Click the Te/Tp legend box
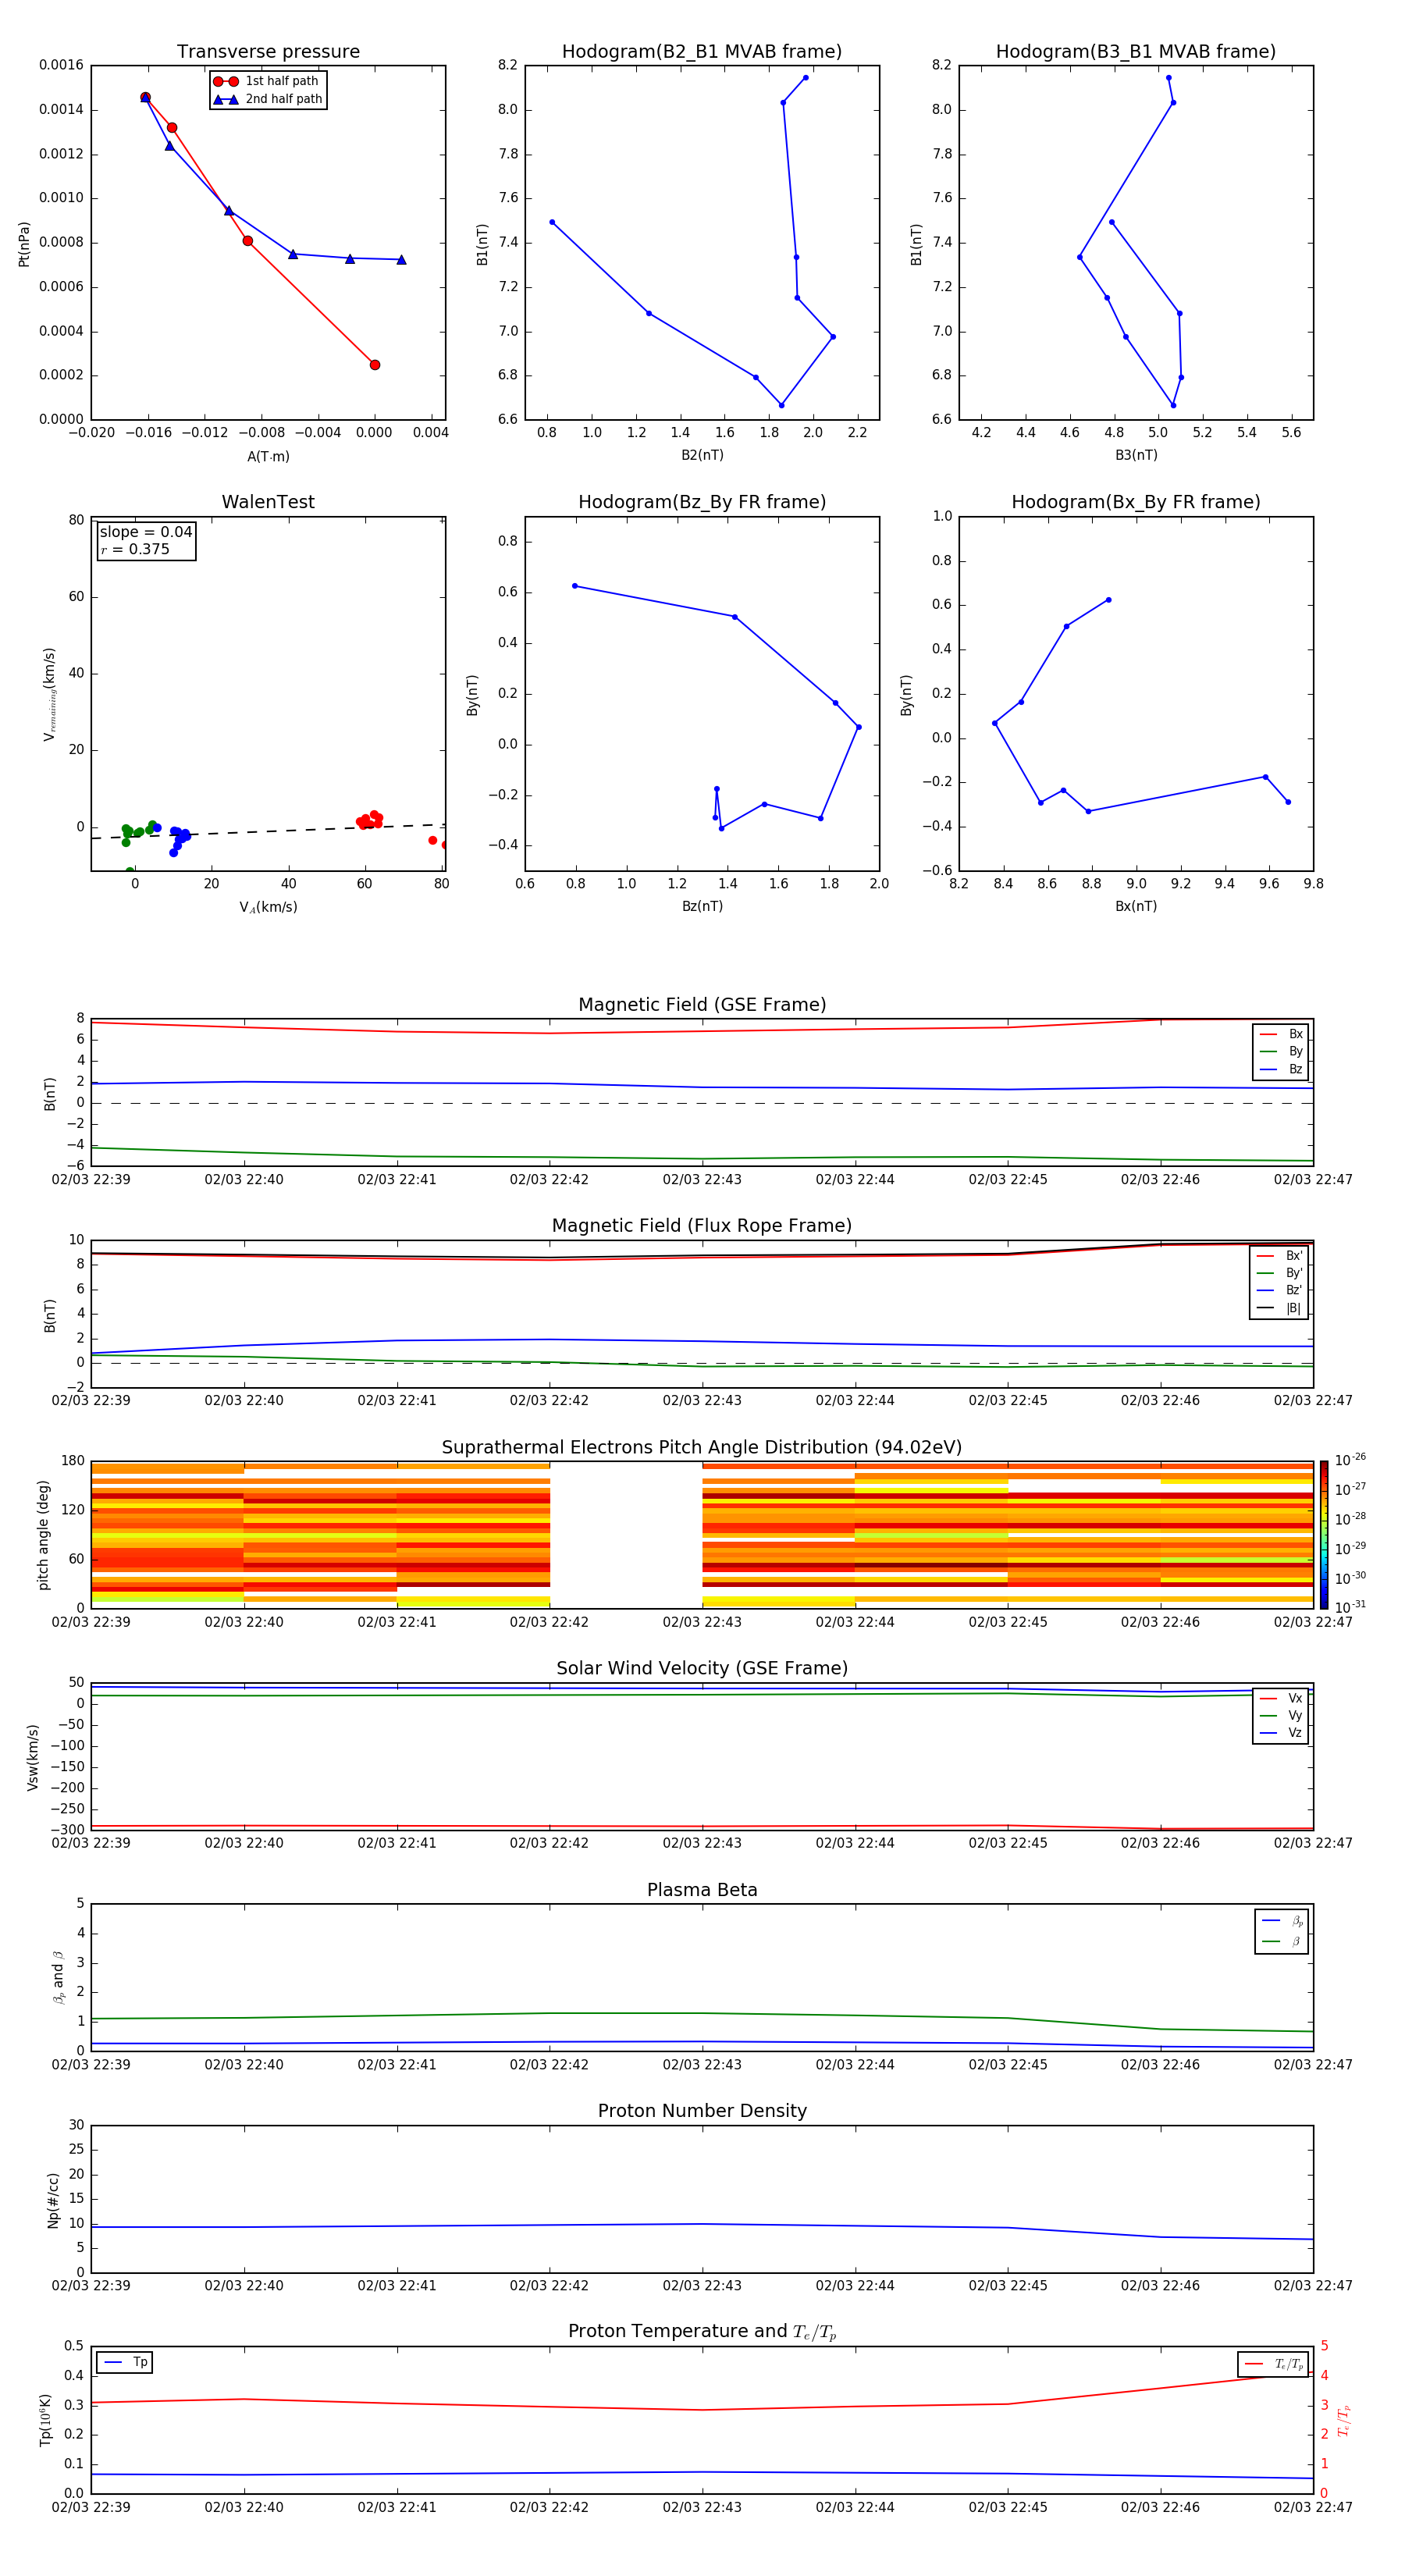This screenshot has height=2576, width=1405. (x=1273, y=2364)
